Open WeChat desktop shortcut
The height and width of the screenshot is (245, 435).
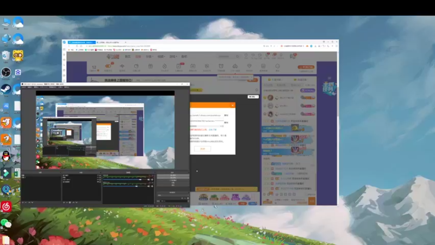(6, 223)
